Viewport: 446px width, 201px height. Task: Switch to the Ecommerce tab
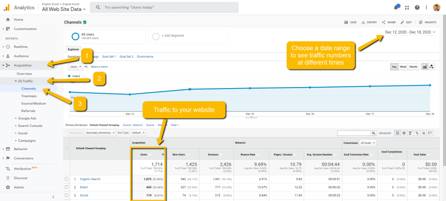144,57
